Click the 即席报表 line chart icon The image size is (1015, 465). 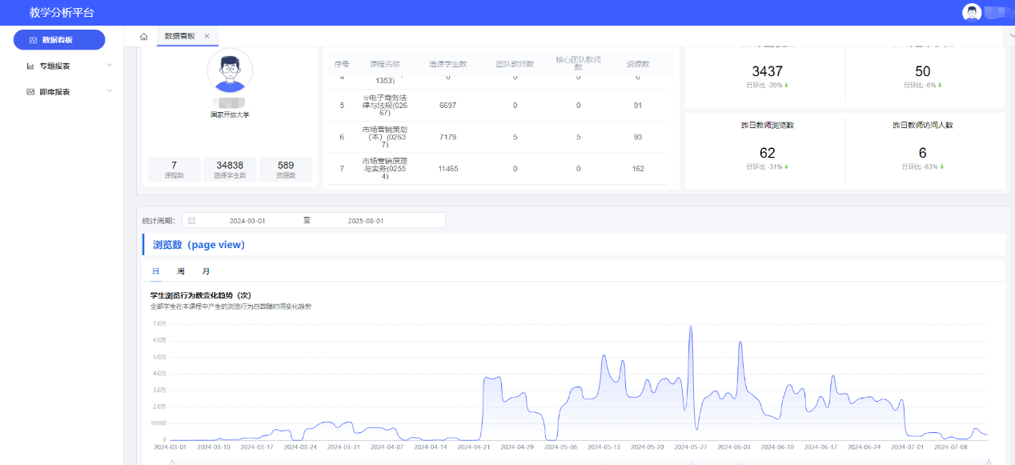click(x=30, y=92)
